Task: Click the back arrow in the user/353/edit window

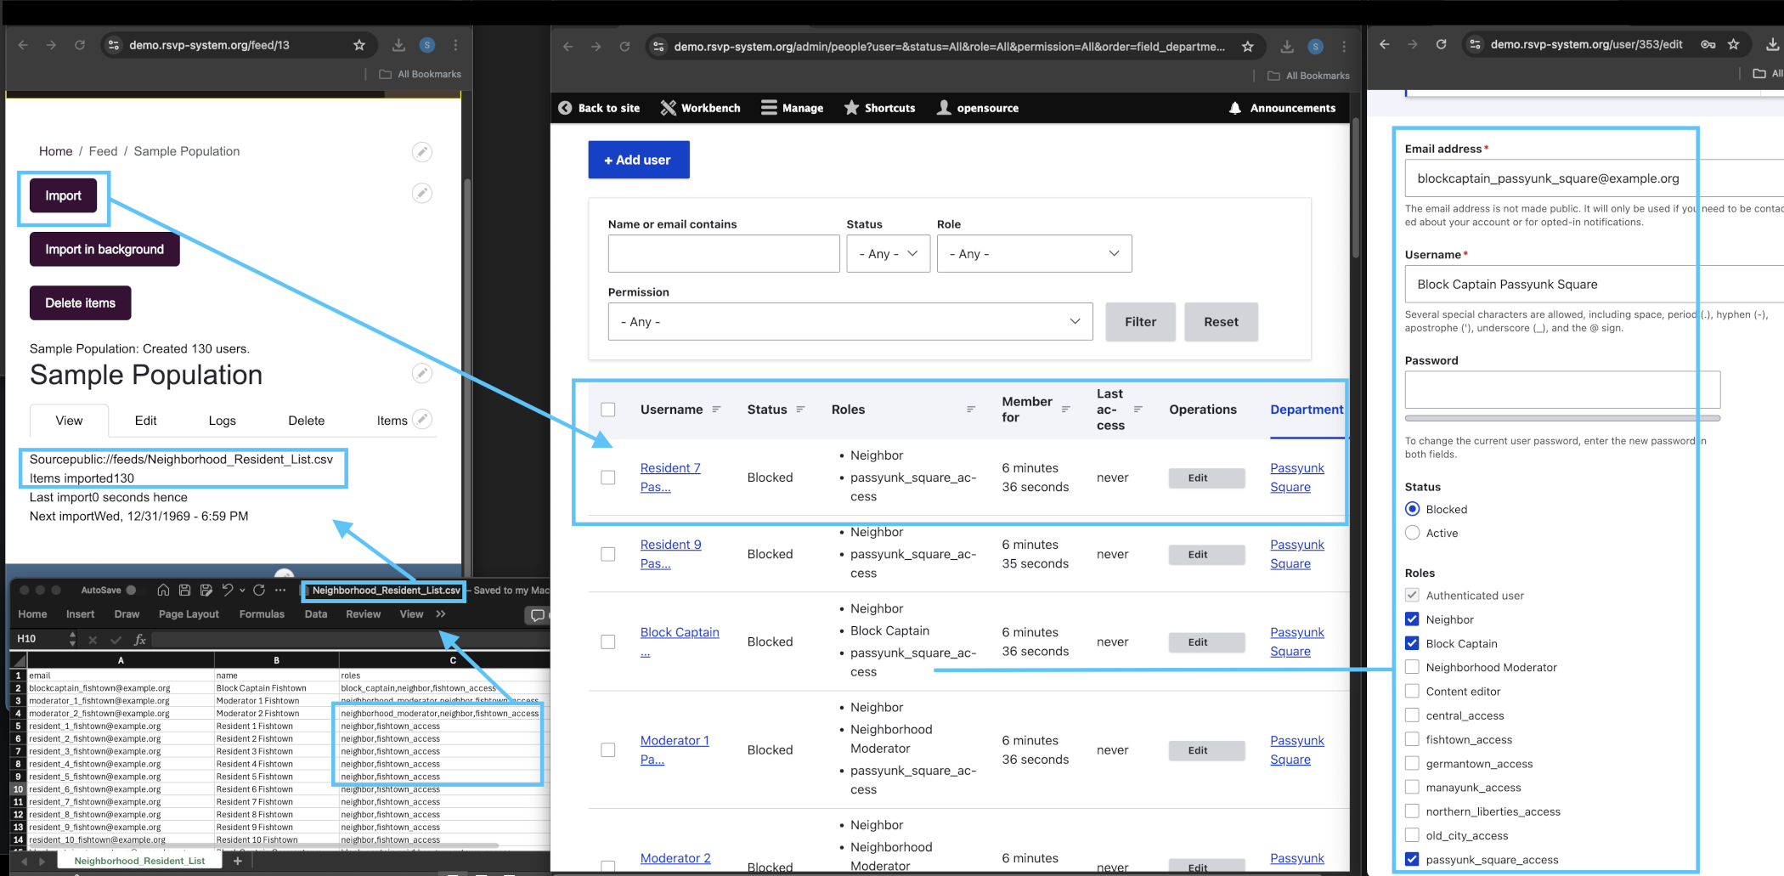Action: [1385, 44]
